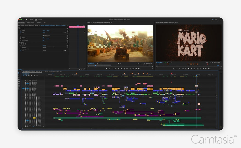Create an ellipse mask under Opacity
Viewport: 241px width, 148px height.
click(21, 44)
